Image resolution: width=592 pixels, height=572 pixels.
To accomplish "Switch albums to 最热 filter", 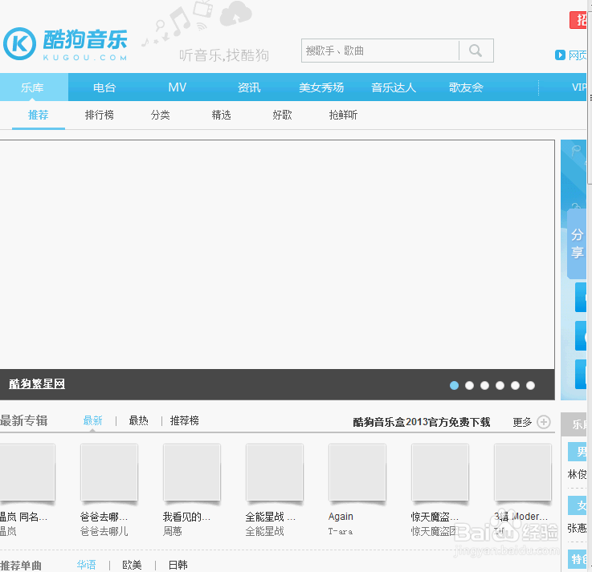I will [x=138, y=420].
